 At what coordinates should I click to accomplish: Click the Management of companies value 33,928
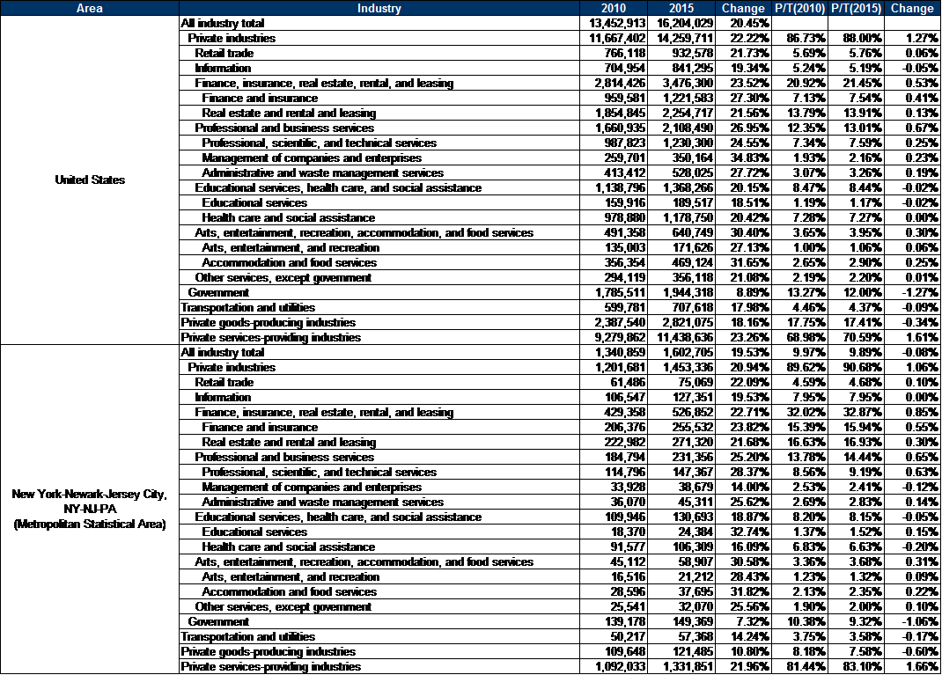pos(614,487)
